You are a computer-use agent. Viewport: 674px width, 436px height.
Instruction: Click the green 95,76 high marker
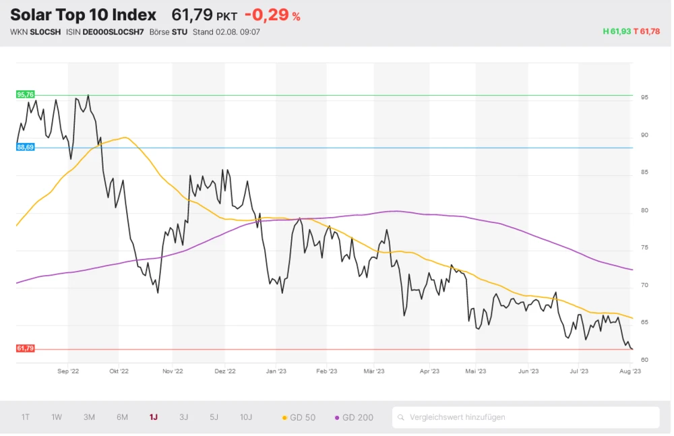click(25, 95)
